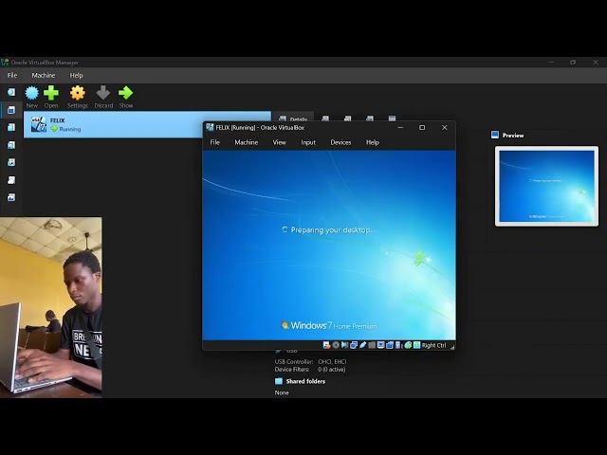Screen dimensions: 607x455
Task: Click display monitor status bar icon
Action: (380, 345)
